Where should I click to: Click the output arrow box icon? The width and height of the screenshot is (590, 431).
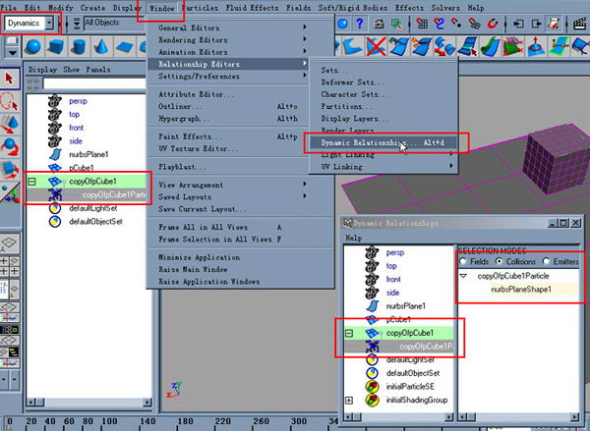point(536,24)
